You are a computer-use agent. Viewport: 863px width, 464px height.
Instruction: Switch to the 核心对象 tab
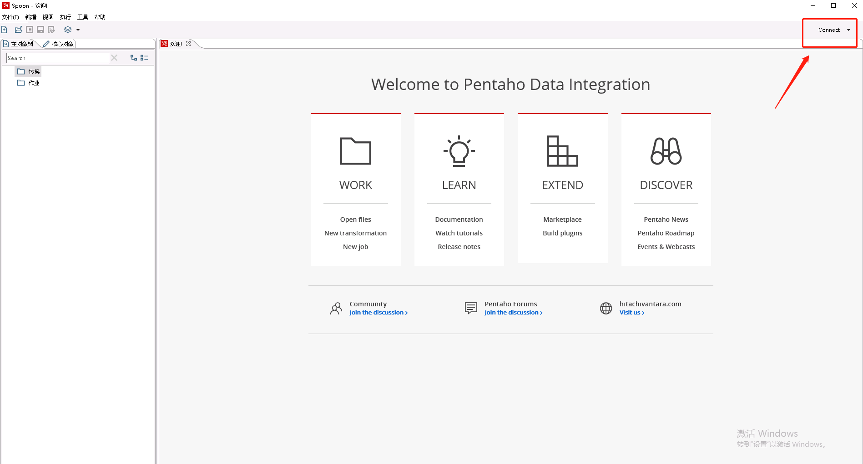point(59,44)
